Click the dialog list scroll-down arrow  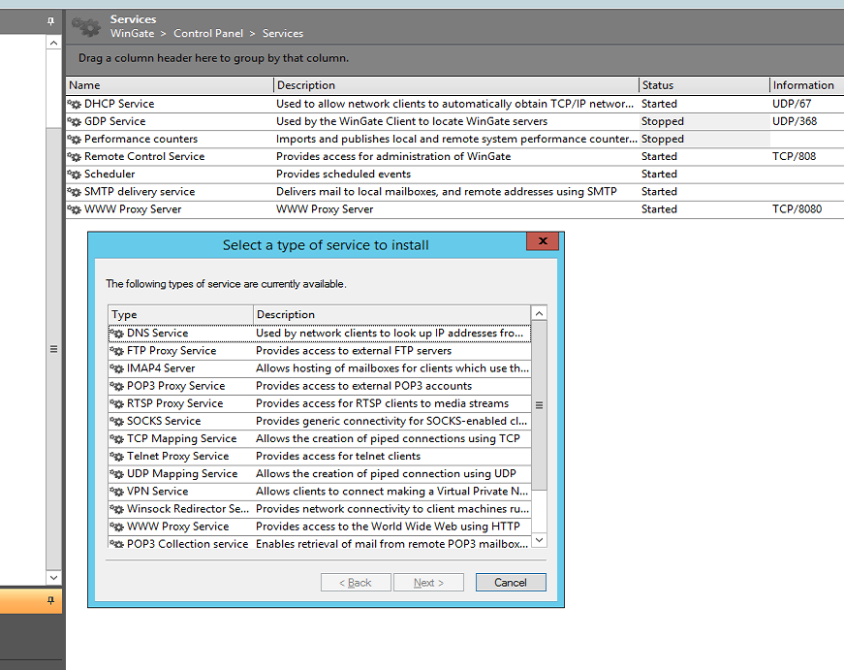click(539, 540)
